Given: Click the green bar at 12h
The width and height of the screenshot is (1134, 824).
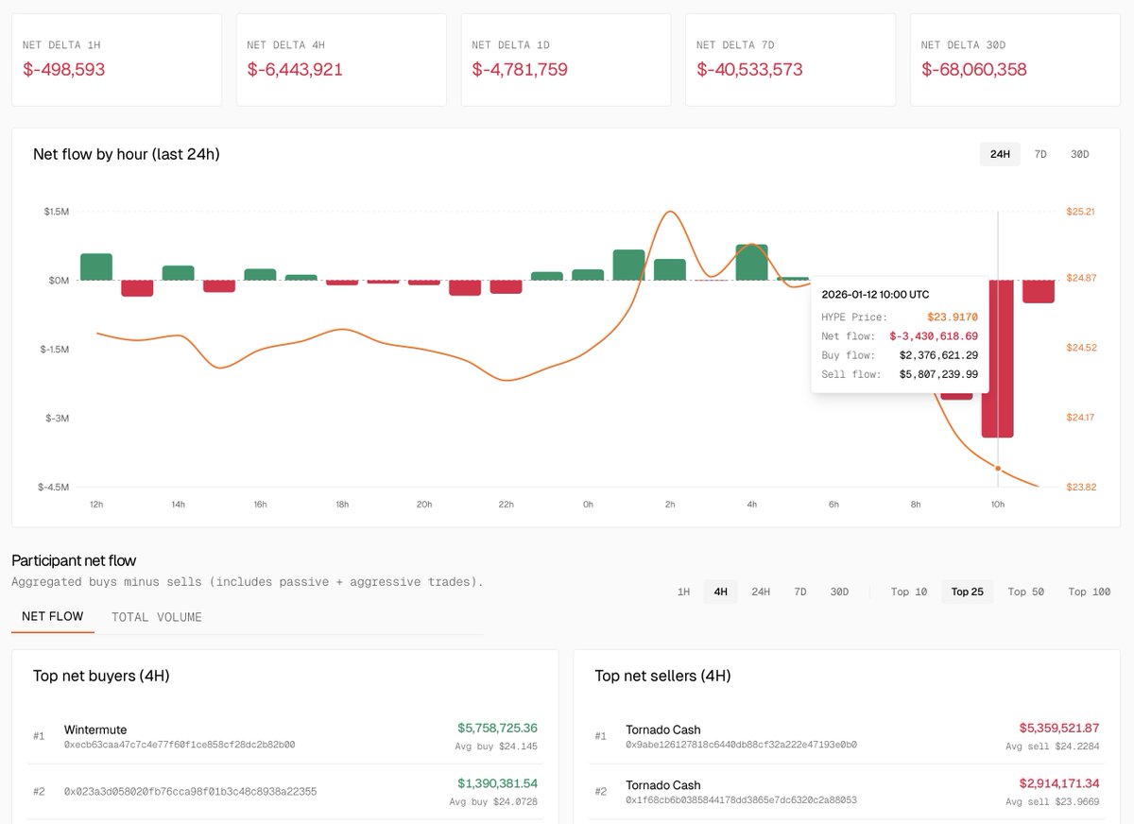Looking at the screenshot, I should click(96, 266).
